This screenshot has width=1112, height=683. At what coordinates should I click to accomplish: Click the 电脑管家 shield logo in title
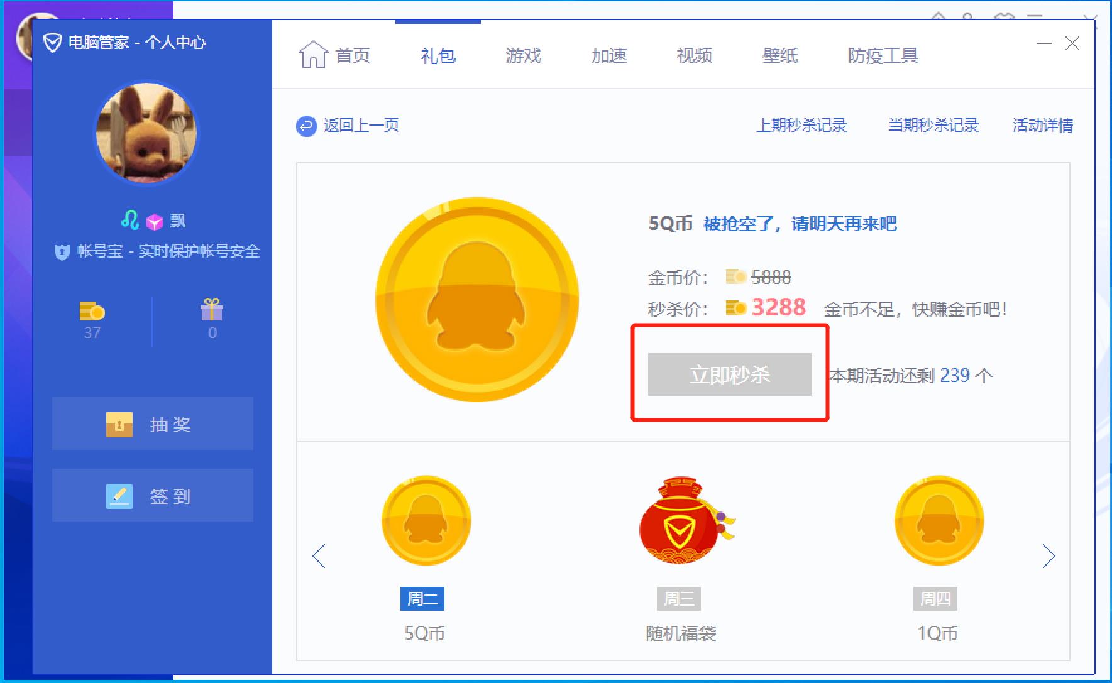[x=52, y=43]
